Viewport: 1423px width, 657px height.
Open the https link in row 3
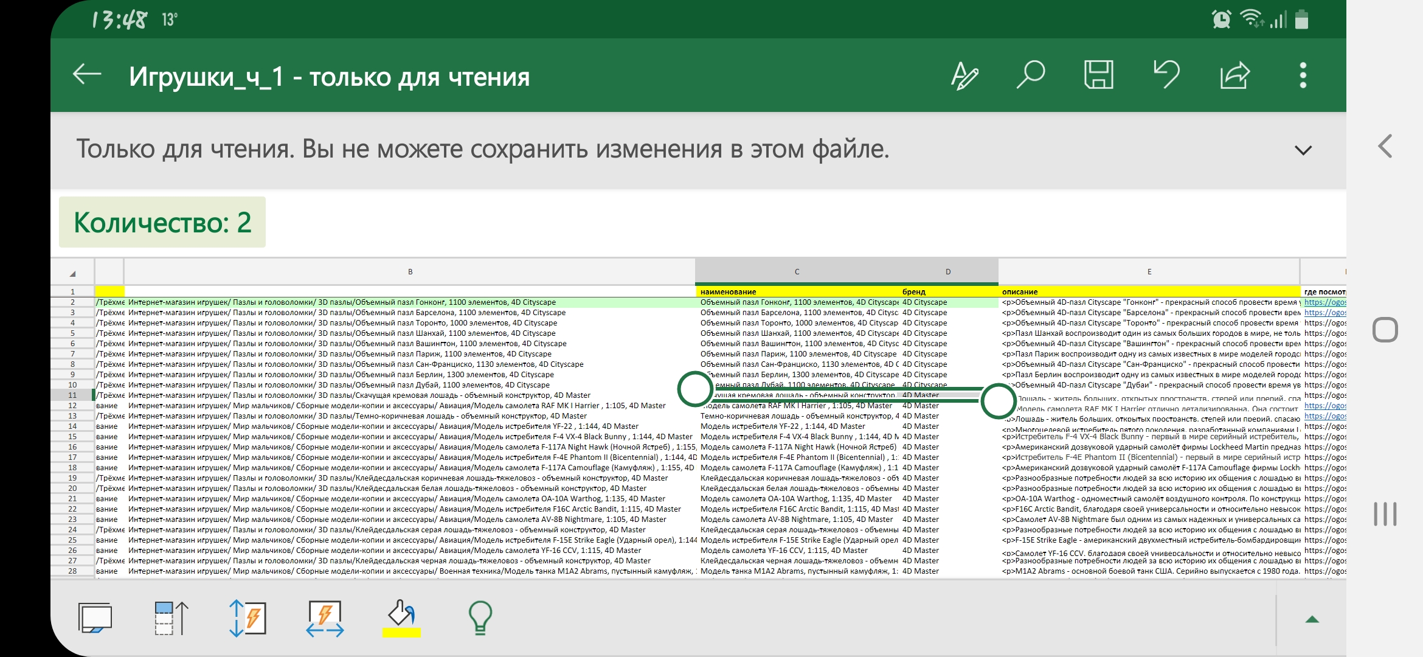click(1324, 313)
